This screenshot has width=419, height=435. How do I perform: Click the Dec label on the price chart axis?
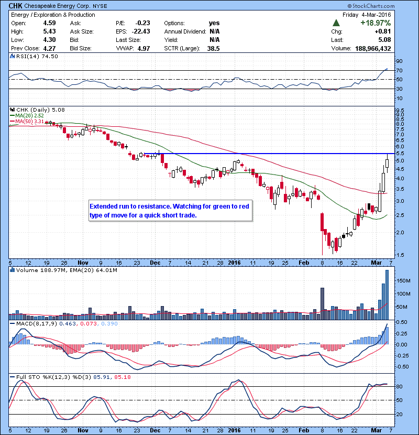155,263
